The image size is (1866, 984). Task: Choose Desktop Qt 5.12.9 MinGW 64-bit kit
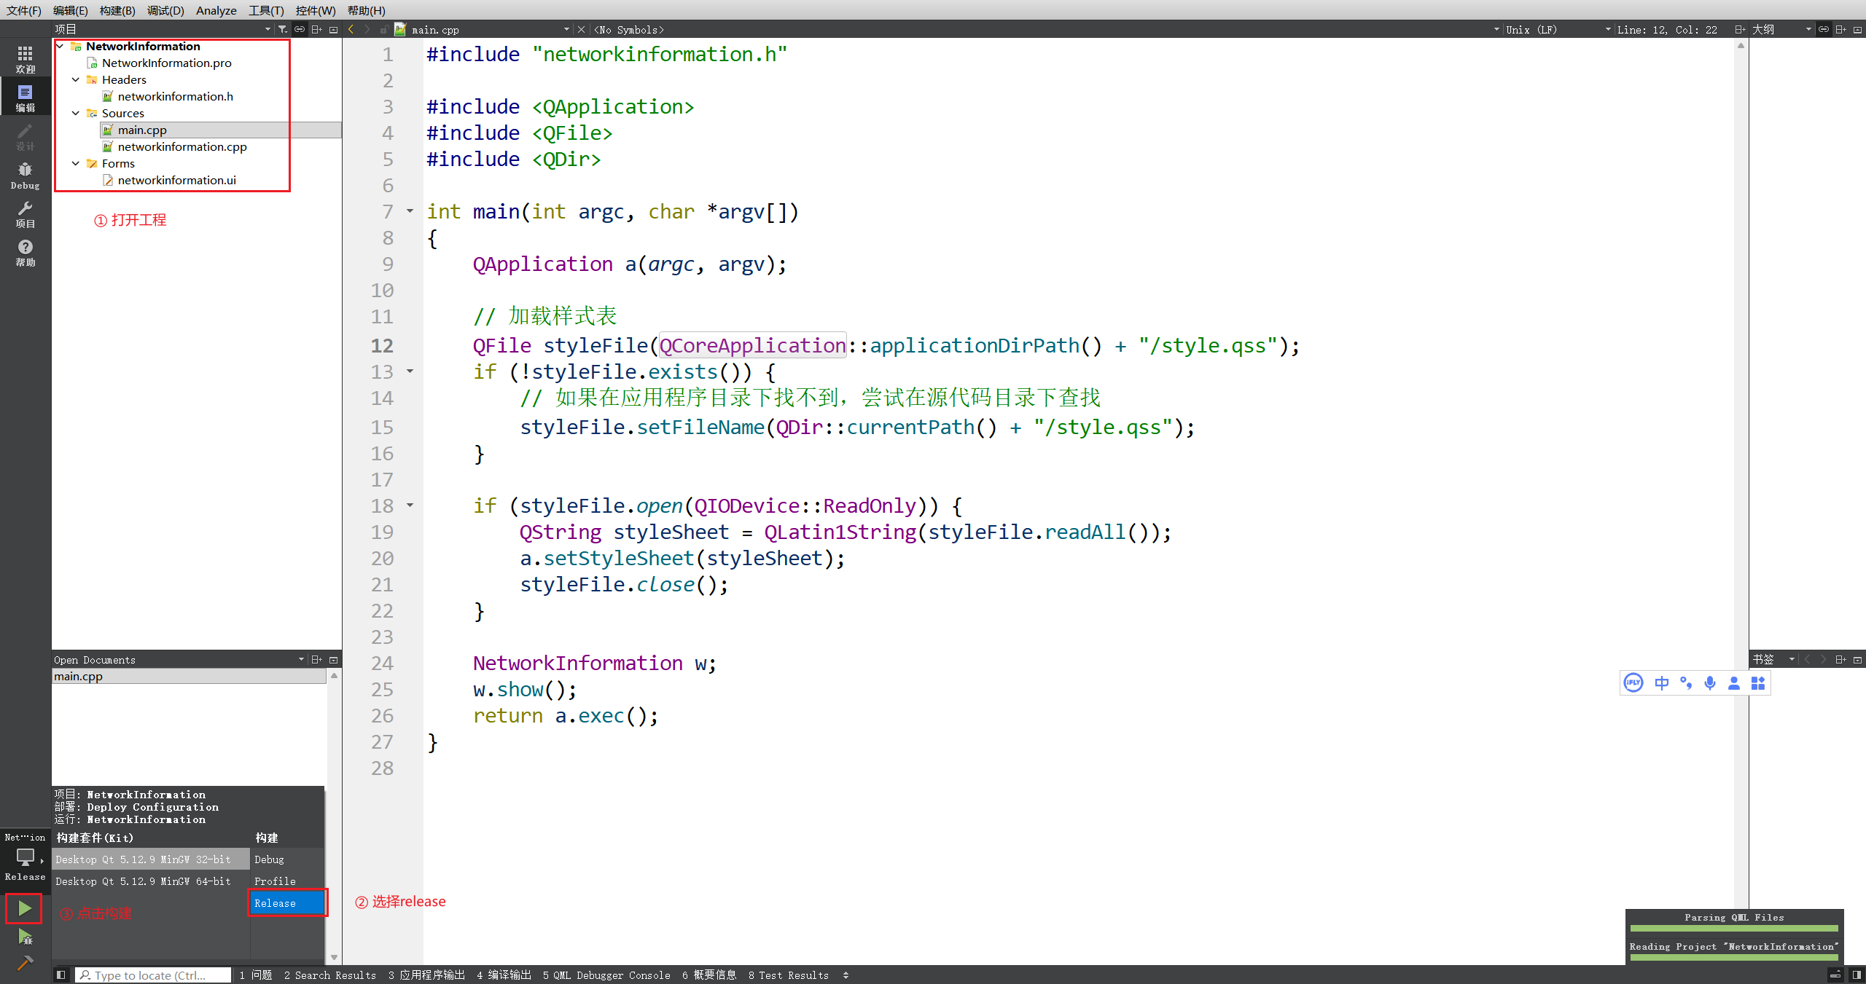tap(144, 881)
